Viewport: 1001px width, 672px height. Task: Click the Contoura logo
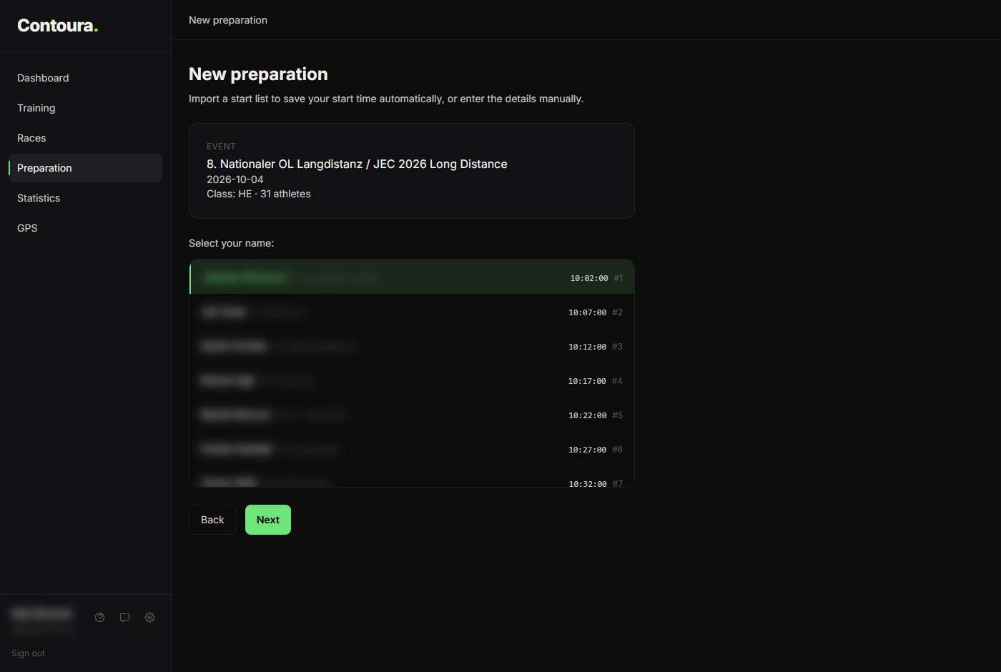(x=57, y=26)
